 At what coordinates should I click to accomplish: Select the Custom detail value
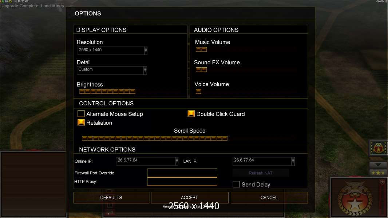[86, 69]
